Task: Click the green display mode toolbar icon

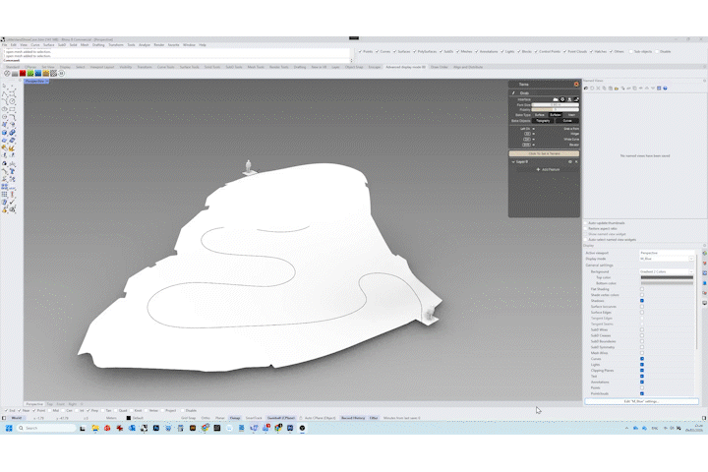Action: [30, 73]
